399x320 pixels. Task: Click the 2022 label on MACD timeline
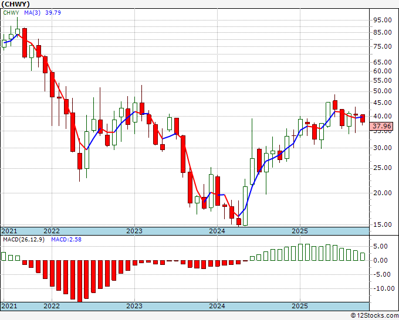tap(52, 306)
